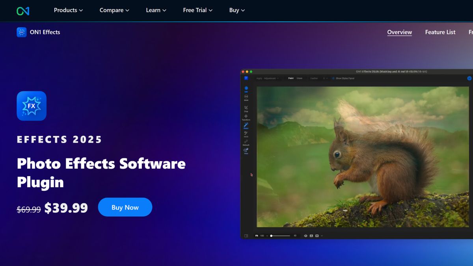Open the Feather value dropdown
Screen dimensions: 473x266
pos(326,78)
